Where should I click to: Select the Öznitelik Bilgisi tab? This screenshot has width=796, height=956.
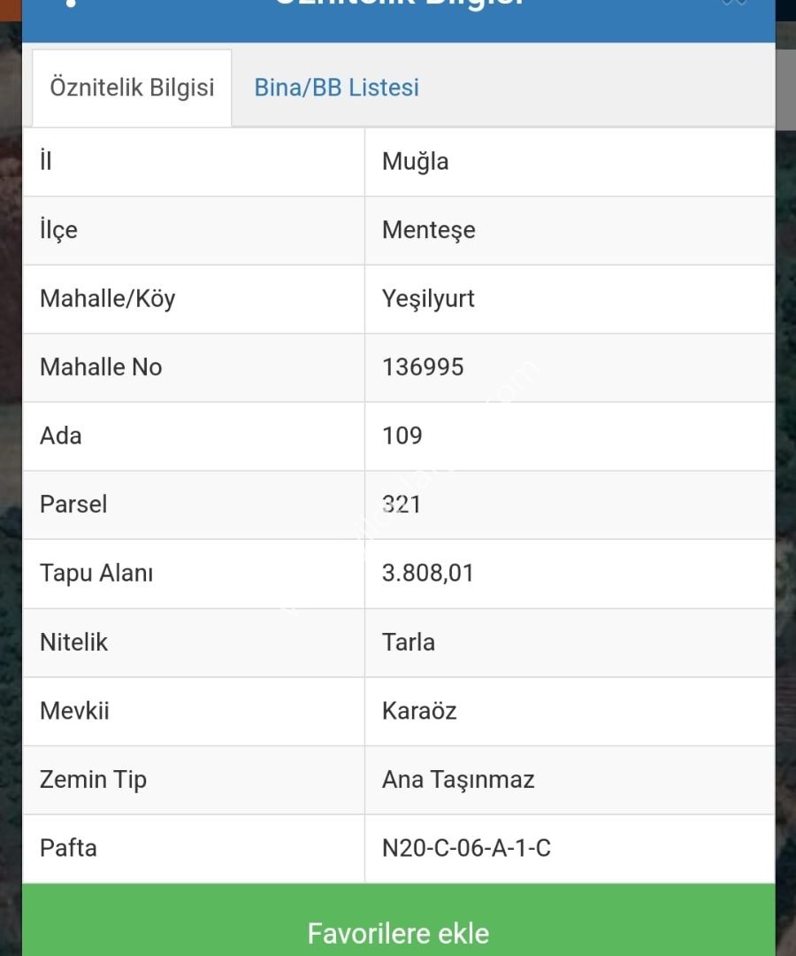click(x=132, y=88)
